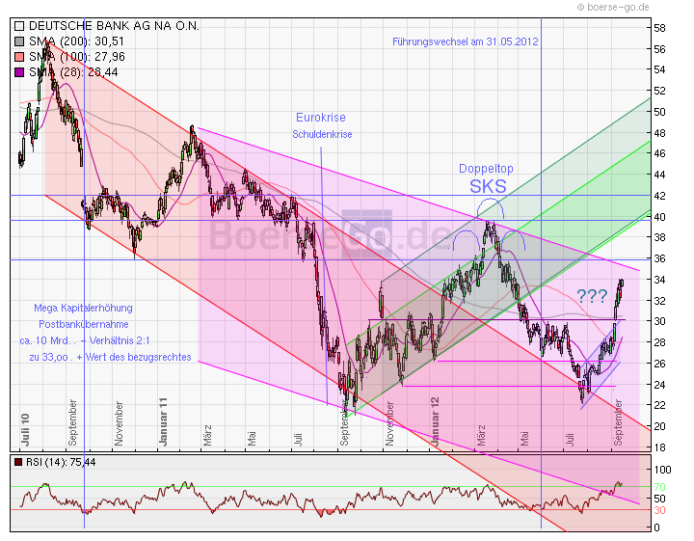Click the SMA (28) legend text

73,72
